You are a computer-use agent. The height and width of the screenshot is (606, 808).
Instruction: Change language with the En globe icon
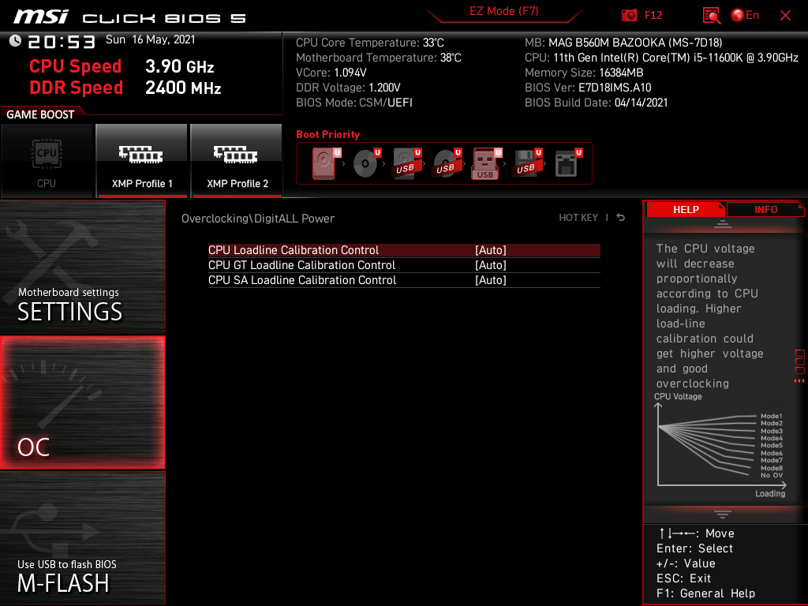[745, 15]
